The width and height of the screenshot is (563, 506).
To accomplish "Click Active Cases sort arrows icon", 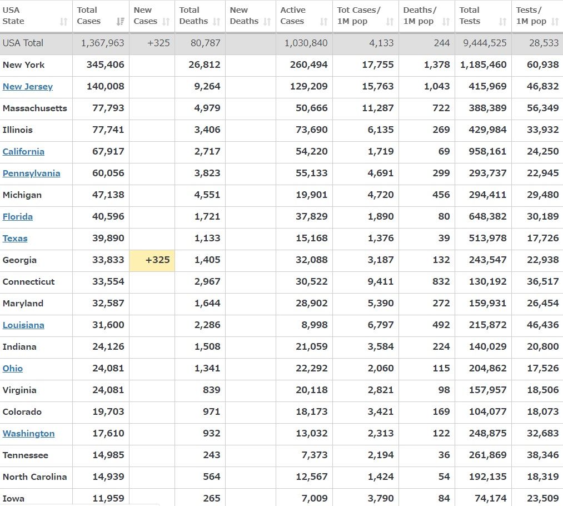I will (x=324, y=22).
